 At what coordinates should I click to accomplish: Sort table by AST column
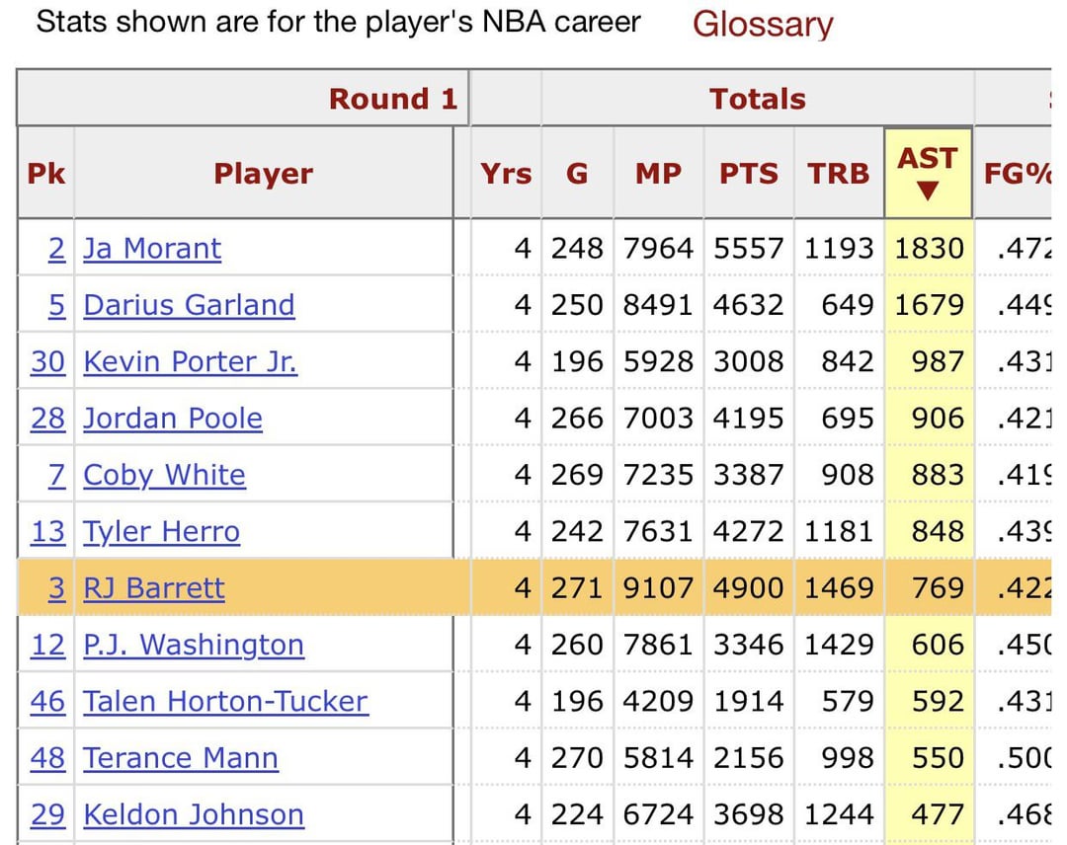[x=927, y=172]
